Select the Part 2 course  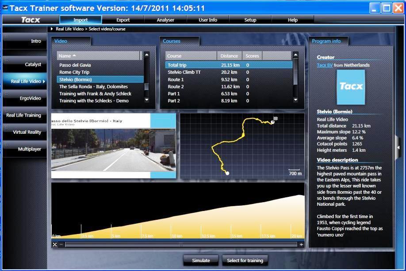tap(229, 101)
